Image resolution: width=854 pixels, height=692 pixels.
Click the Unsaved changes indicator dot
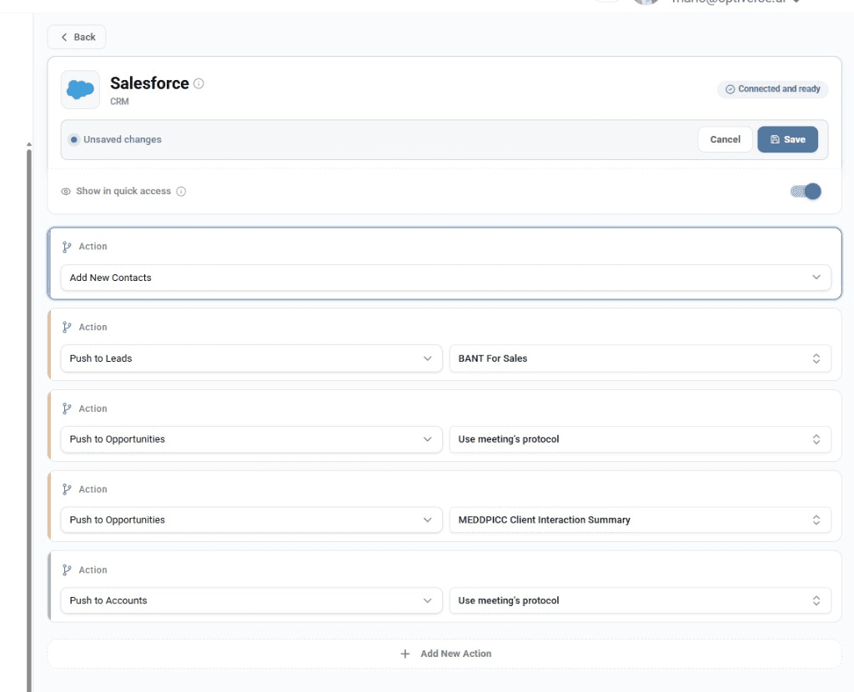point(74,139)
